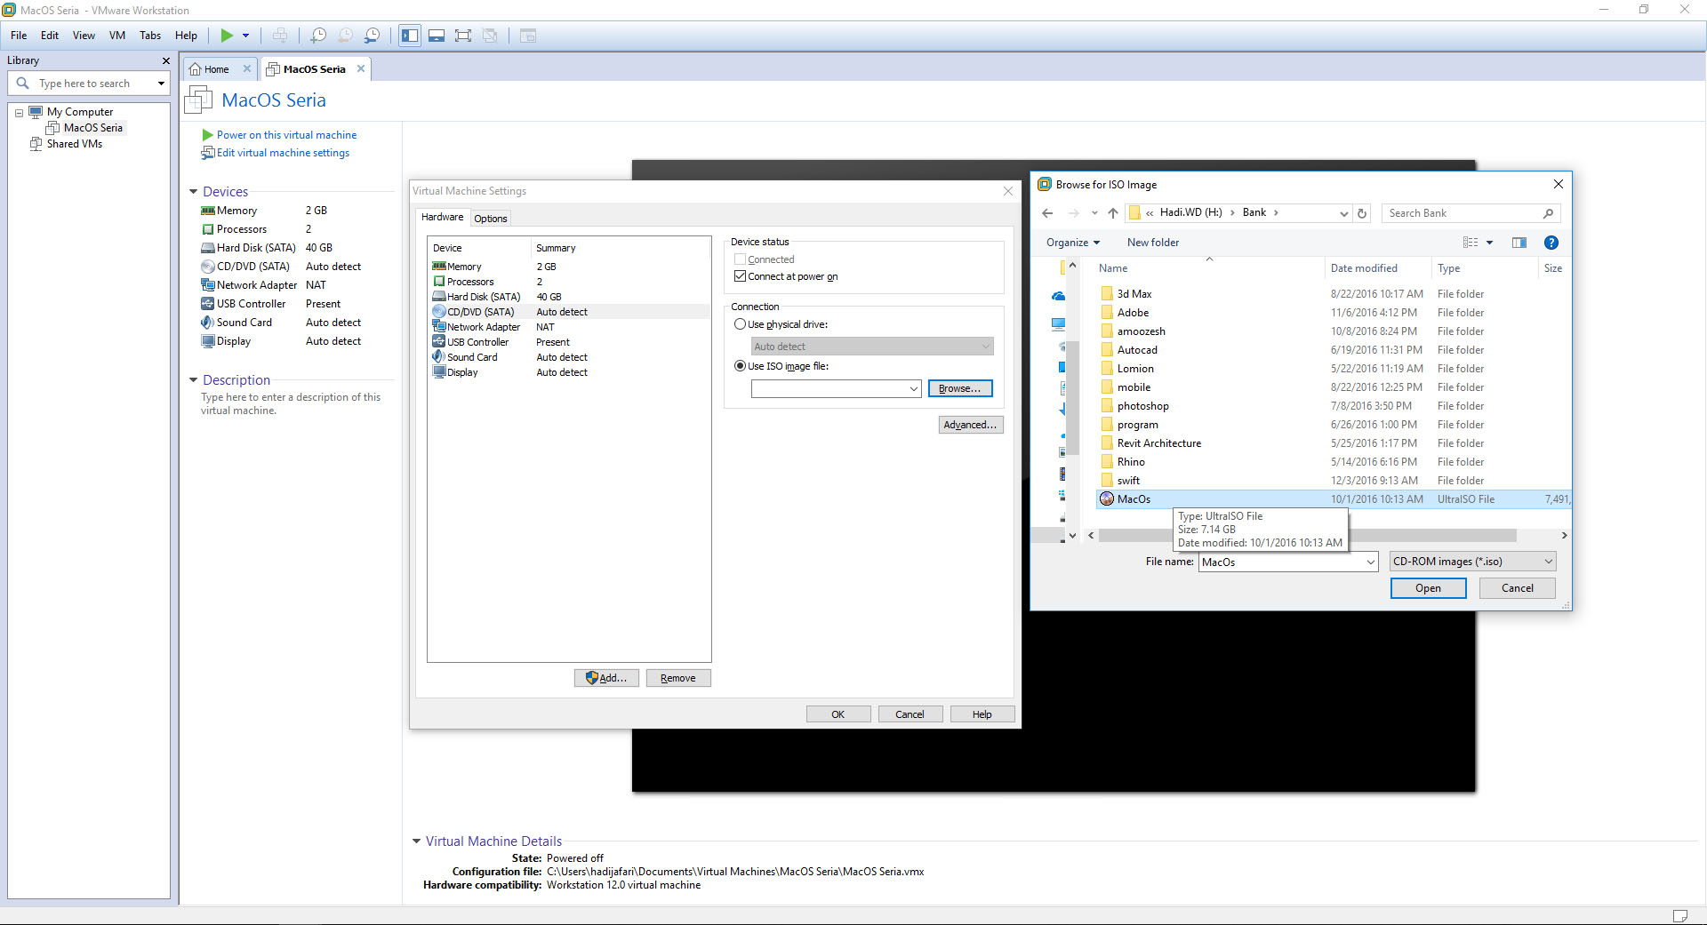
Task: Toggle Connect at power on checkbox
Action: click(x=740, y=276)
